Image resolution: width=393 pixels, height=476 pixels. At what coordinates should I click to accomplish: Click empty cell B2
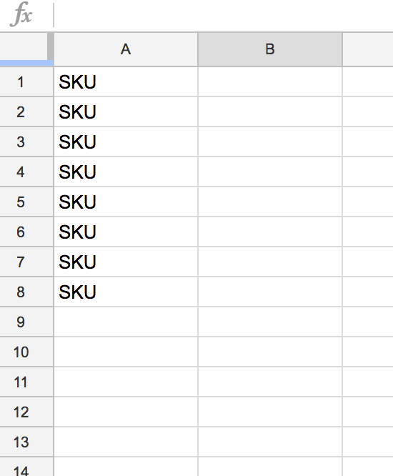(270, 111)
